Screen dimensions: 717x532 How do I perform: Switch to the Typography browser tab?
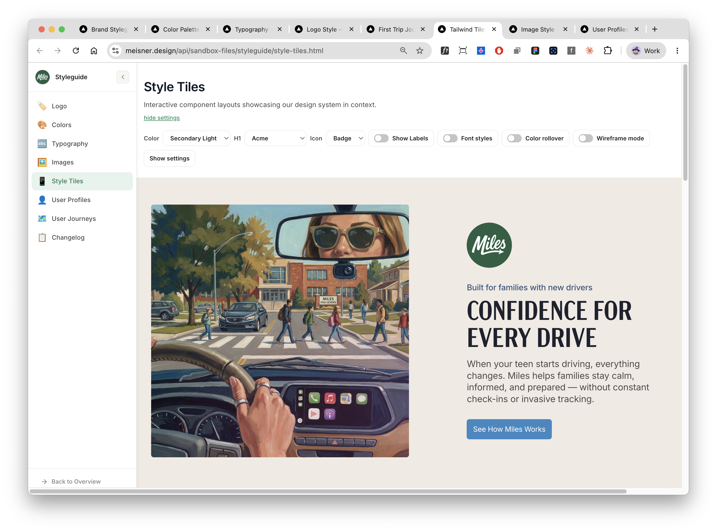pyautogui.click(x=253, y=29)
